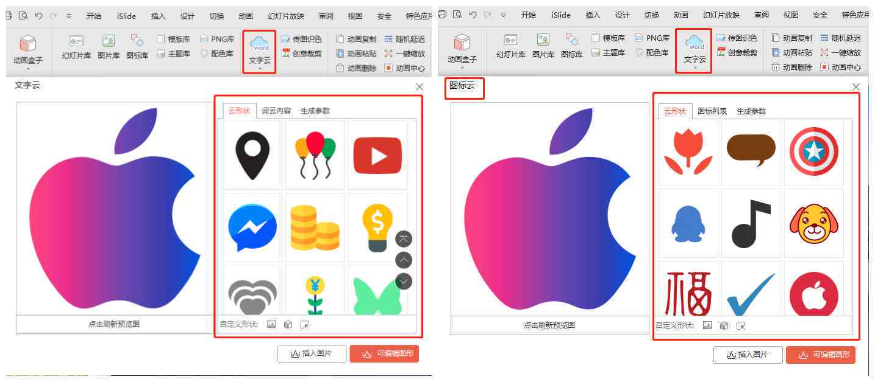This screenshot has width=875, height=382.
Task: Open PNG库 above the 文字云 dialog
Action: 216,39
